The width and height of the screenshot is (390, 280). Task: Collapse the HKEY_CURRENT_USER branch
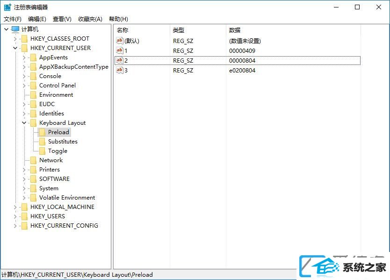[15, 48]
